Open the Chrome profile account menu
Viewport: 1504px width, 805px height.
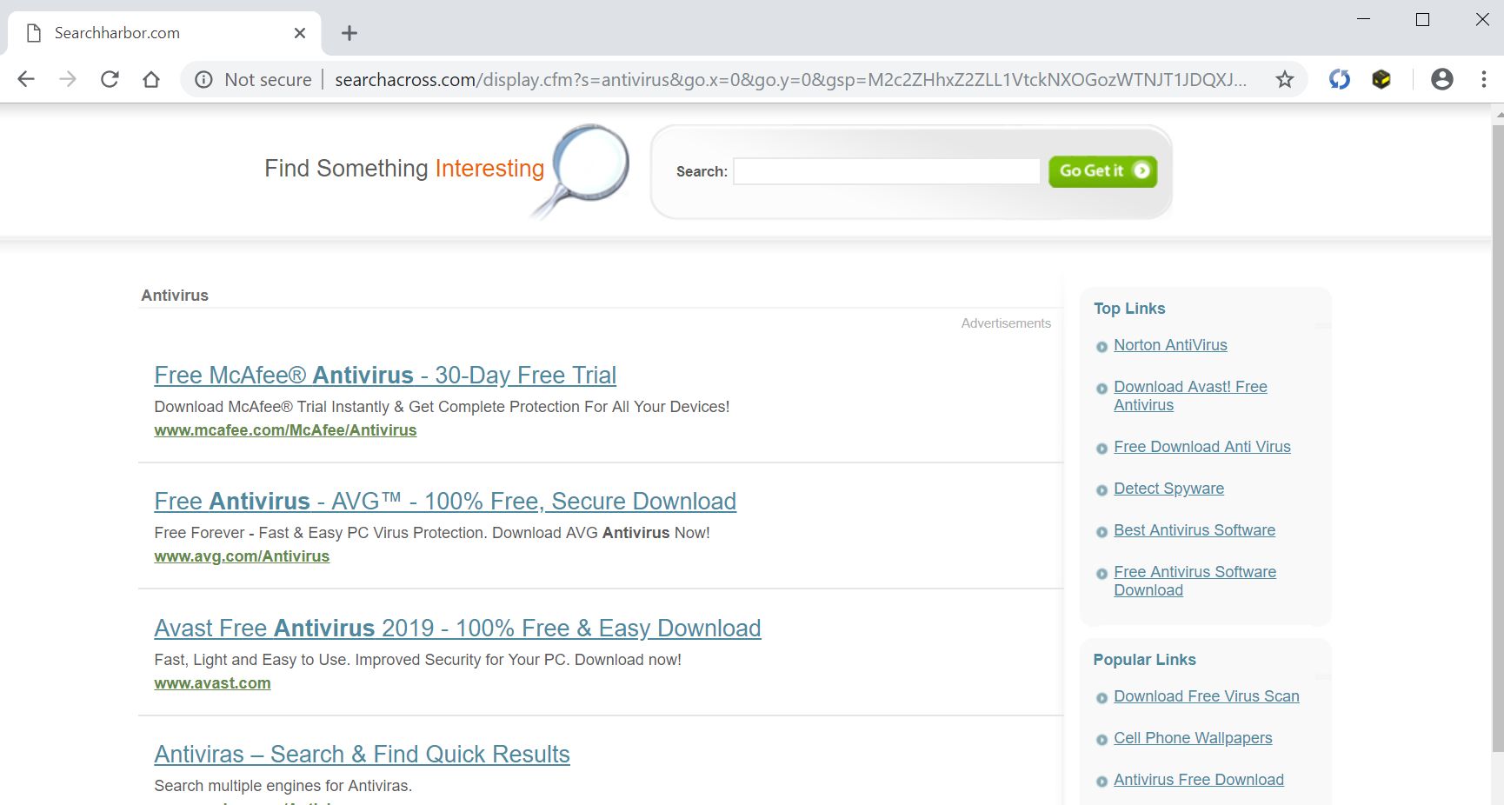click(x=1442, y=80)
